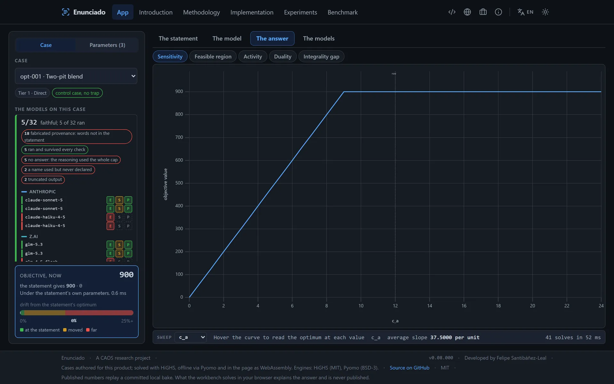Click green E badge for first claude-sonnet-5

click(110, 200)
